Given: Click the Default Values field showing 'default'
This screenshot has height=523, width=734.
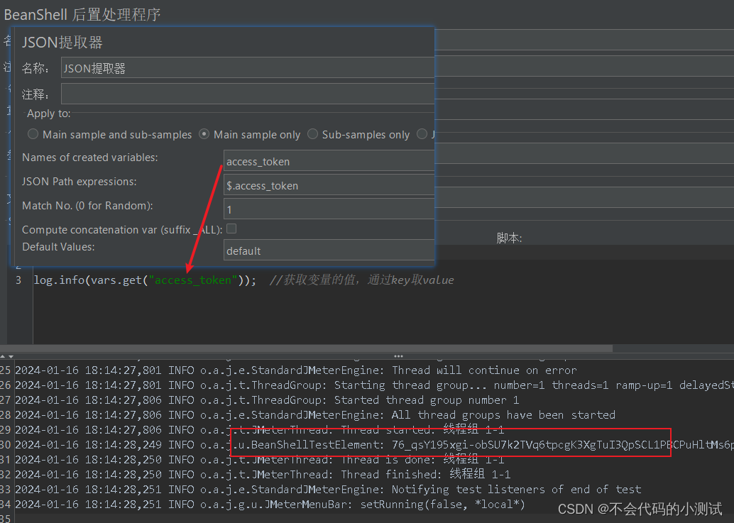Looking at the screenshot, I should pyautogui.click(x=329, y=250).
